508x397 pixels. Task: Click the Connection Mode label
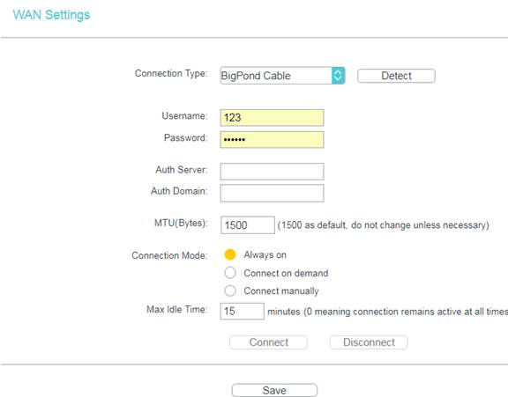[169, 255]
